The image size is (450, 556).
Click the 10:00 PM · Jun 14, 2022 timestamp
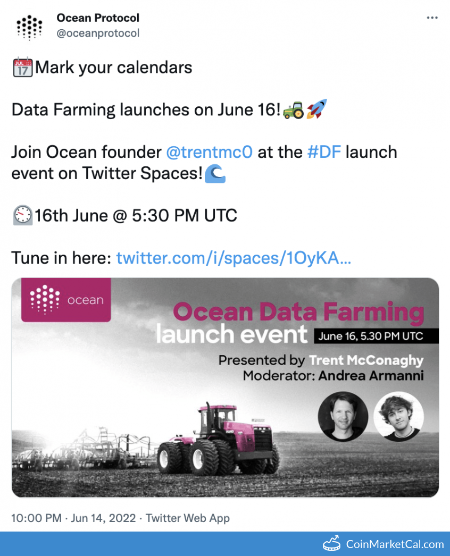point(75,518)
